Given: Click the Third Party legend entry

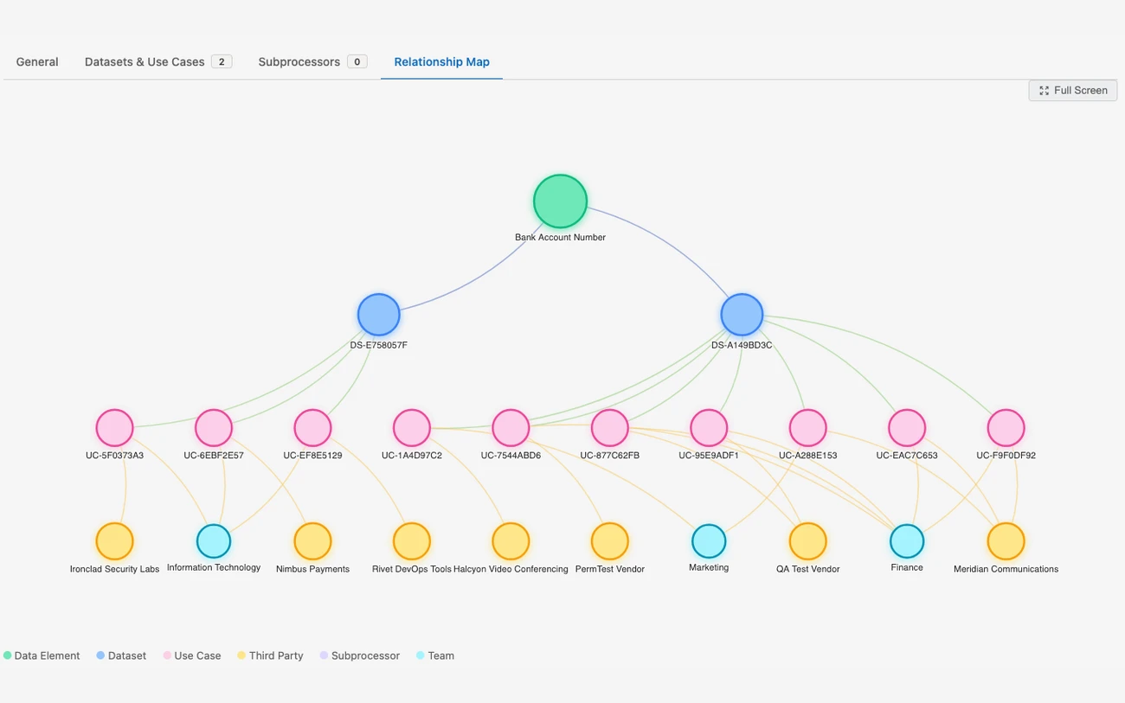Looking at the screenshot, I should [270, 655].
